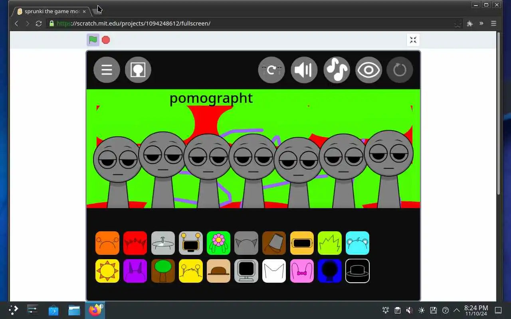Open the KDE application launcher
This screenshot has width=511, height=319.
14,310
